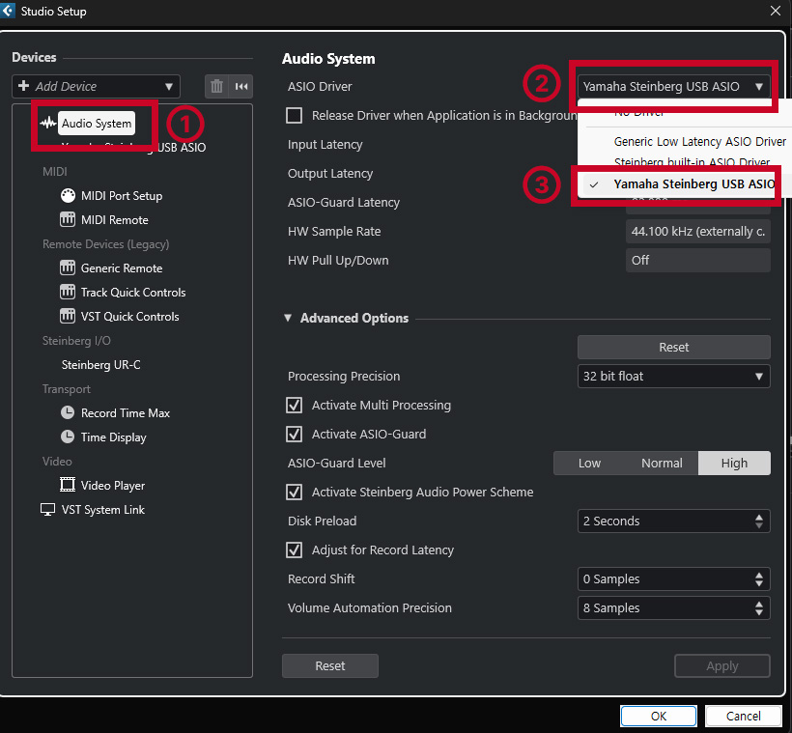Open Track Quick Controls entry
This screenshot has width=792, height=733.
(x=133, y=292)
